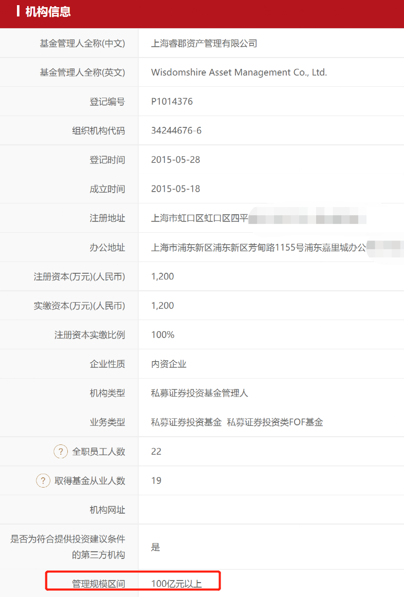This screenshot has height=597, width=404.
Task: Click 私募证券投资基金管理人 institution type
Action: [x=199, y=393]
